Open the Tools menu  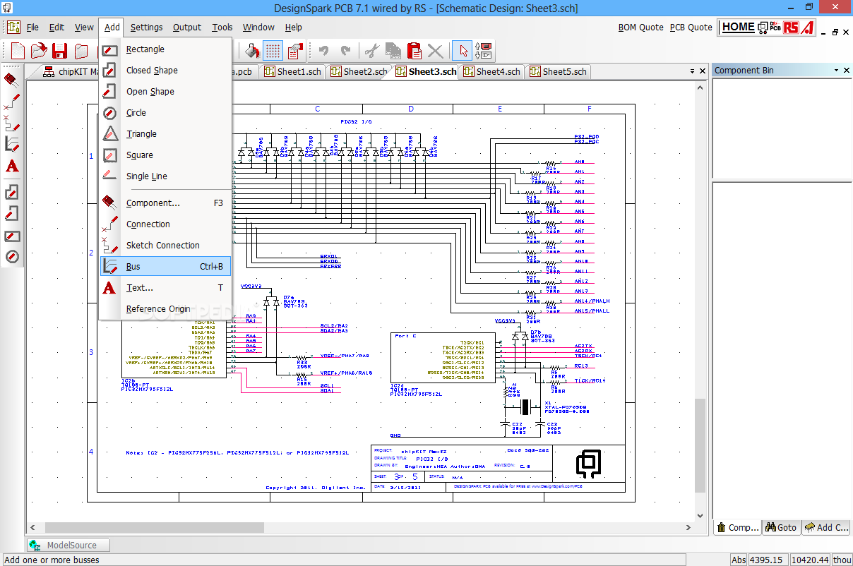pos(222,28)
